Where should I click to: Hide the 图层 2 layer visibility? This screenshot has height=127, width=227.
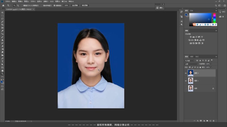point(186,73)
